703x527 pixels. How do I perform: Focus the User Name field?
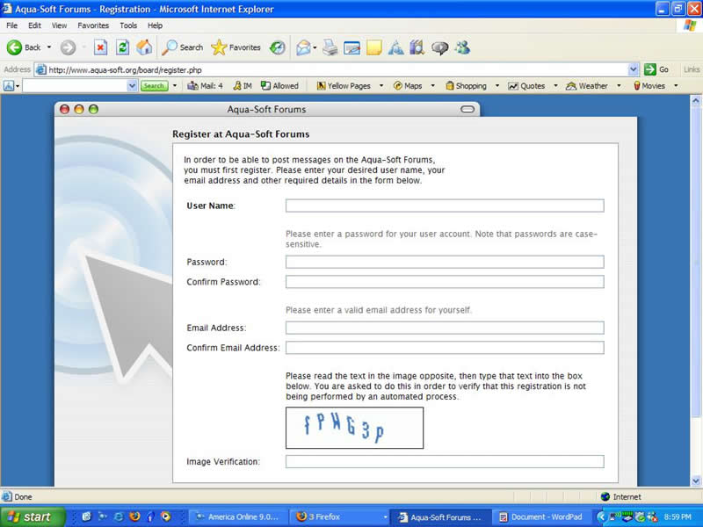pyautogui.click(x=445, y=206)
